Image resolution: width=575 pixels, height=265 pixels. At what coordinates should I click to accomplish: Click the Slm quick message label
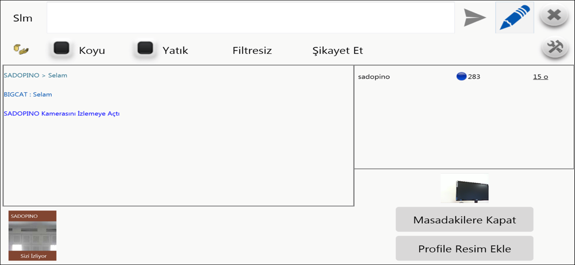[23, 18]
